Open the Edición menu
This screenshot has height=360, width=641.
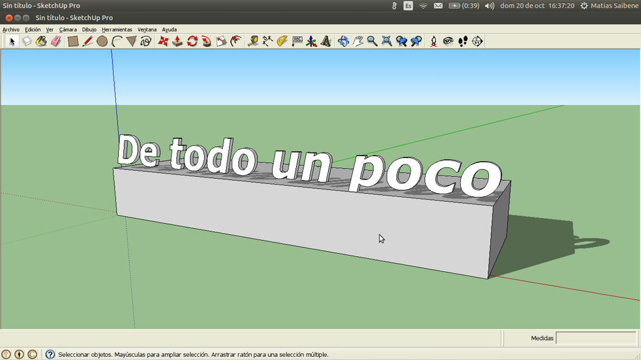[x=33, y=29]
